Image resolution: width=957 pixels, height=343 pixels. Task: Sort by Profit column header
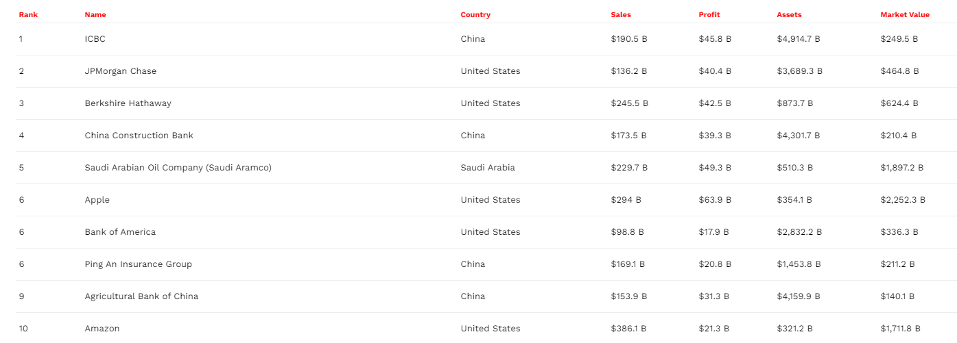click(709, 14)
